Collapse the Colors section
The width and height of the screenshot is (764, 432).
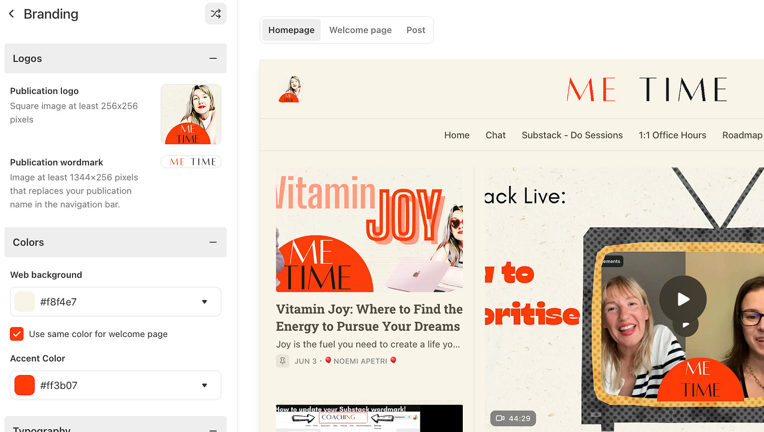(x=213, y=242)
